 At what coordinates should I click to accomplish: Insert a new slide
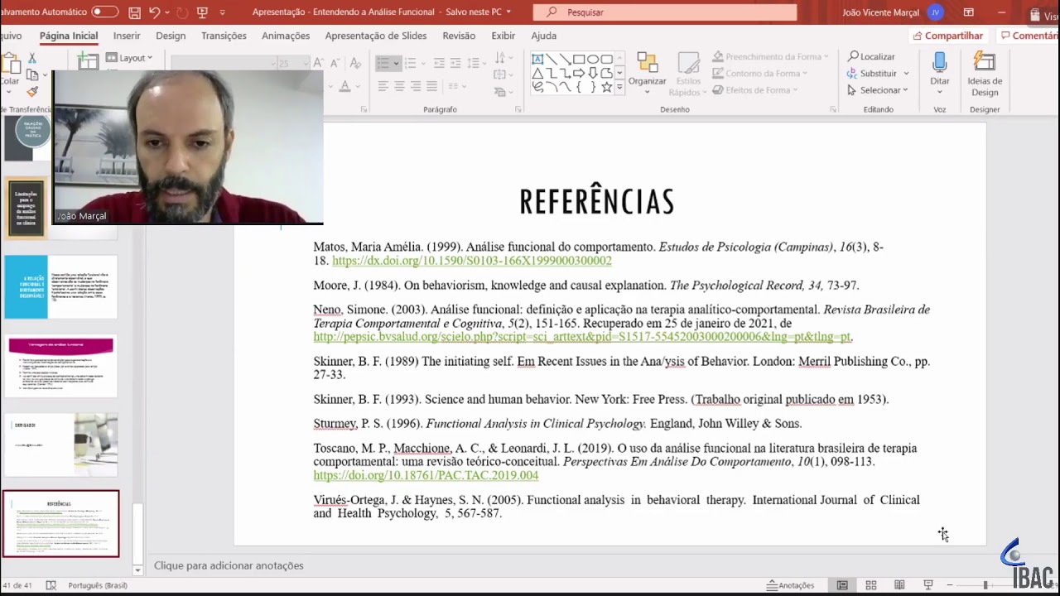coord(87,60)
